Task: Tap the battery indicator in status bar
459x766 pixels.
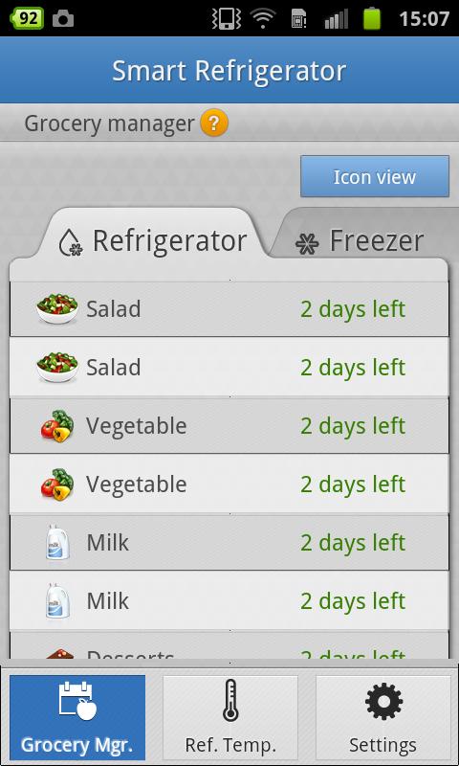Action: [372, 18]
